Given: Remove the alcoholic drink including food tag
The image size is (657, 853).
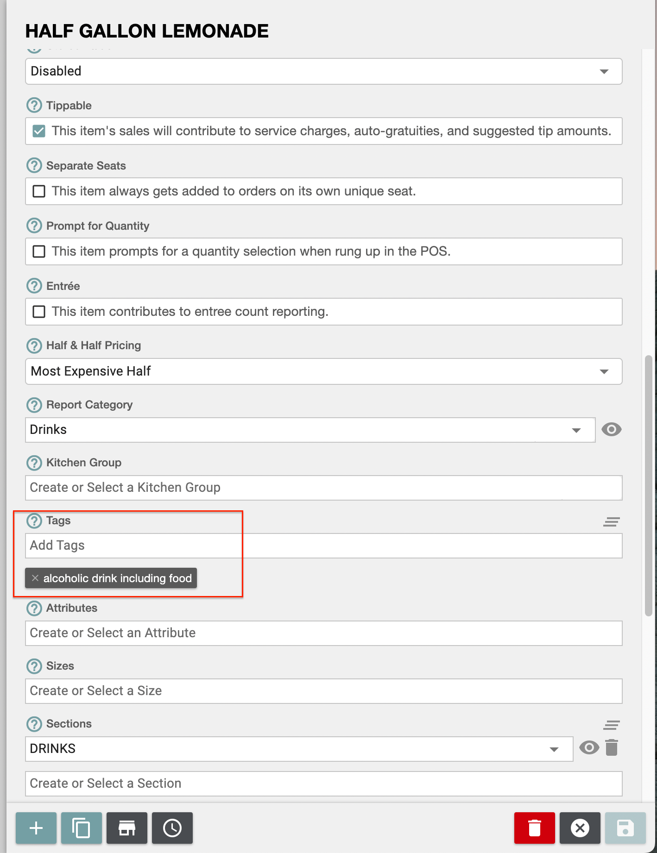Looking at the screenshot, I should click(35, 578).
